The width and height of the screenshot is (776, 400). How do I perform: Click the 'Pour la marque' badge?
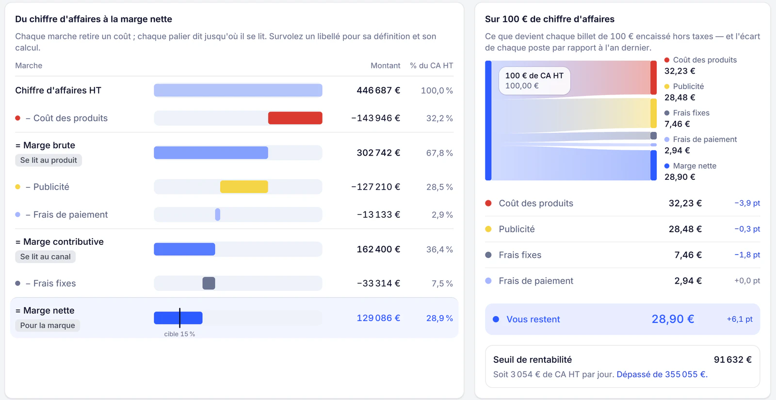coord(48,325)
